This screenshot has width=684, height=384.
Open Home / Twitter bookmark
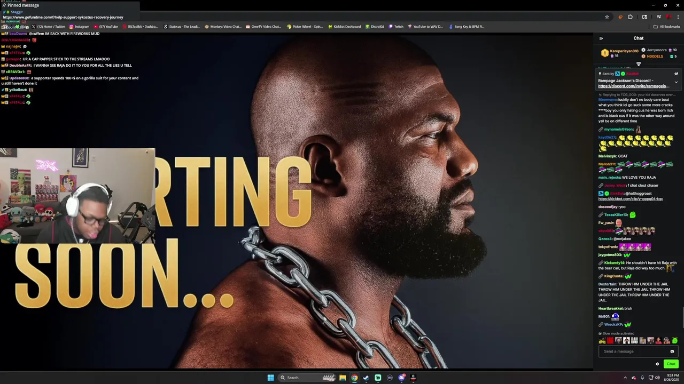pos(49,27)
